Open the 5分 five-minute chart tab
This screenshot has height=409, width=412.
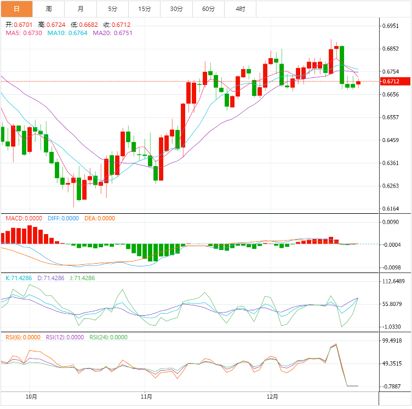pyautogui.click(x=113, y=9)
